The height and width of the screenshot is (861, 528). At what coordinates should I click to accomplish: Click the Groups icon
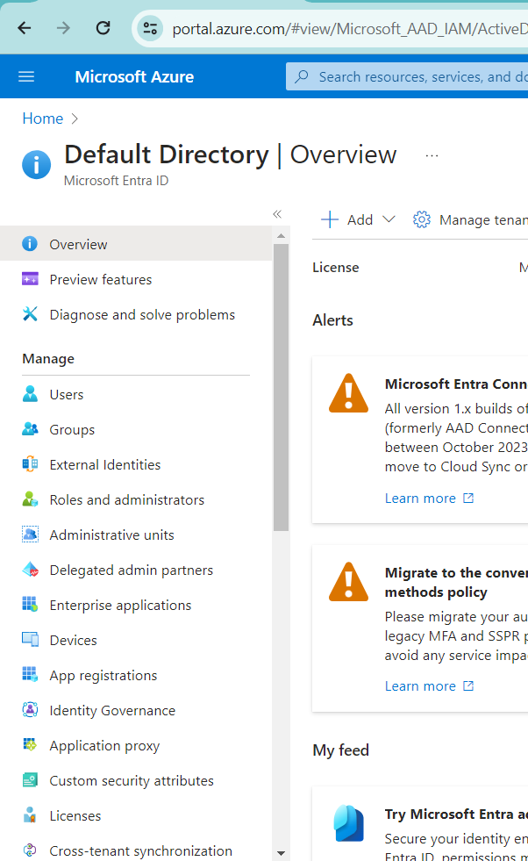30,429
